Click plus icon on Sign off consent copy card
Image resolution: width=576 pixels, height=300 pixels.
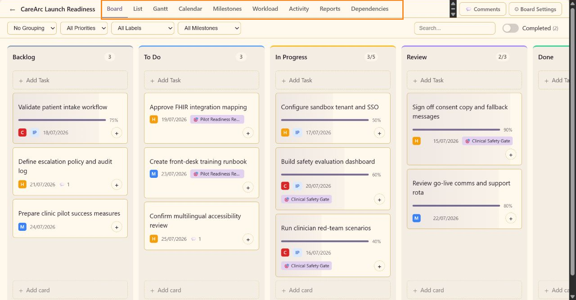(511, 154)
